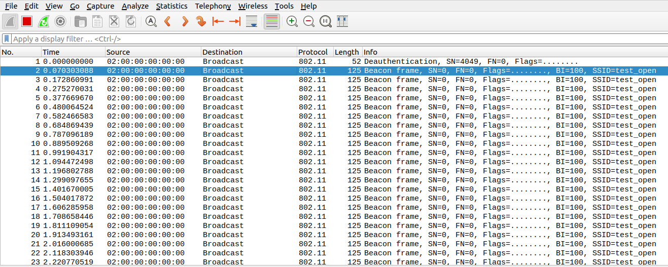Zoom in on packet list text
This screenshot has height=267, width=668.
coord(292,21)
